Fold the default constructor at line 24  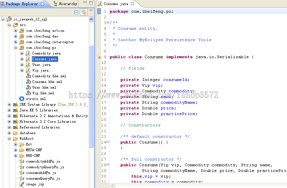pyautogui.click(x=108, y=142)
